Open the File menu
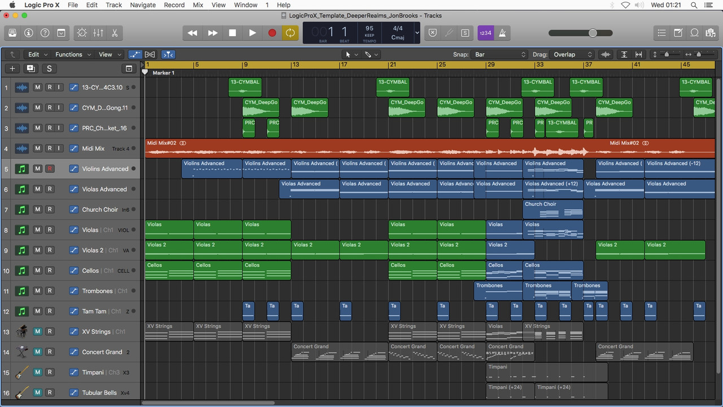Image resolution: width=723 pixels, height=407 pixels. (73, 5)
